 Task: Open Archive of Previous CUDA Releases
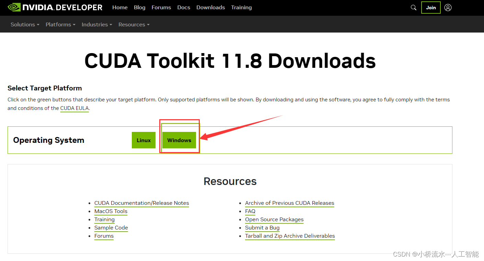(x=290, y=203)
